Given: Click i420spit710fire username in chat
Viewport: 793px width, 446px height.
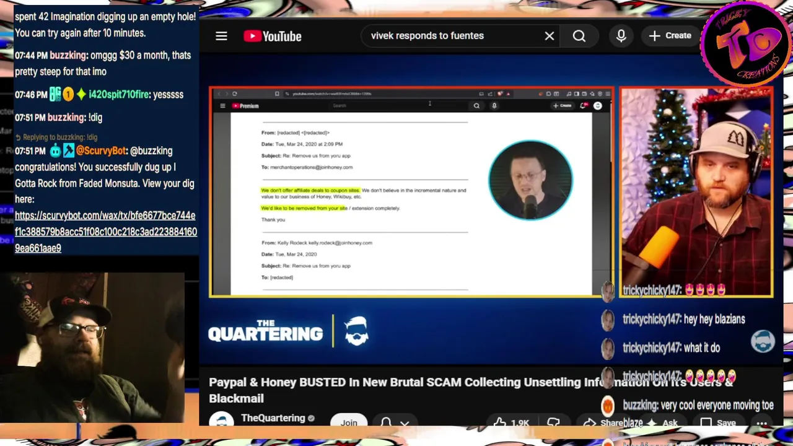Looking at the screenshot, I should click(x=118, y=94).
